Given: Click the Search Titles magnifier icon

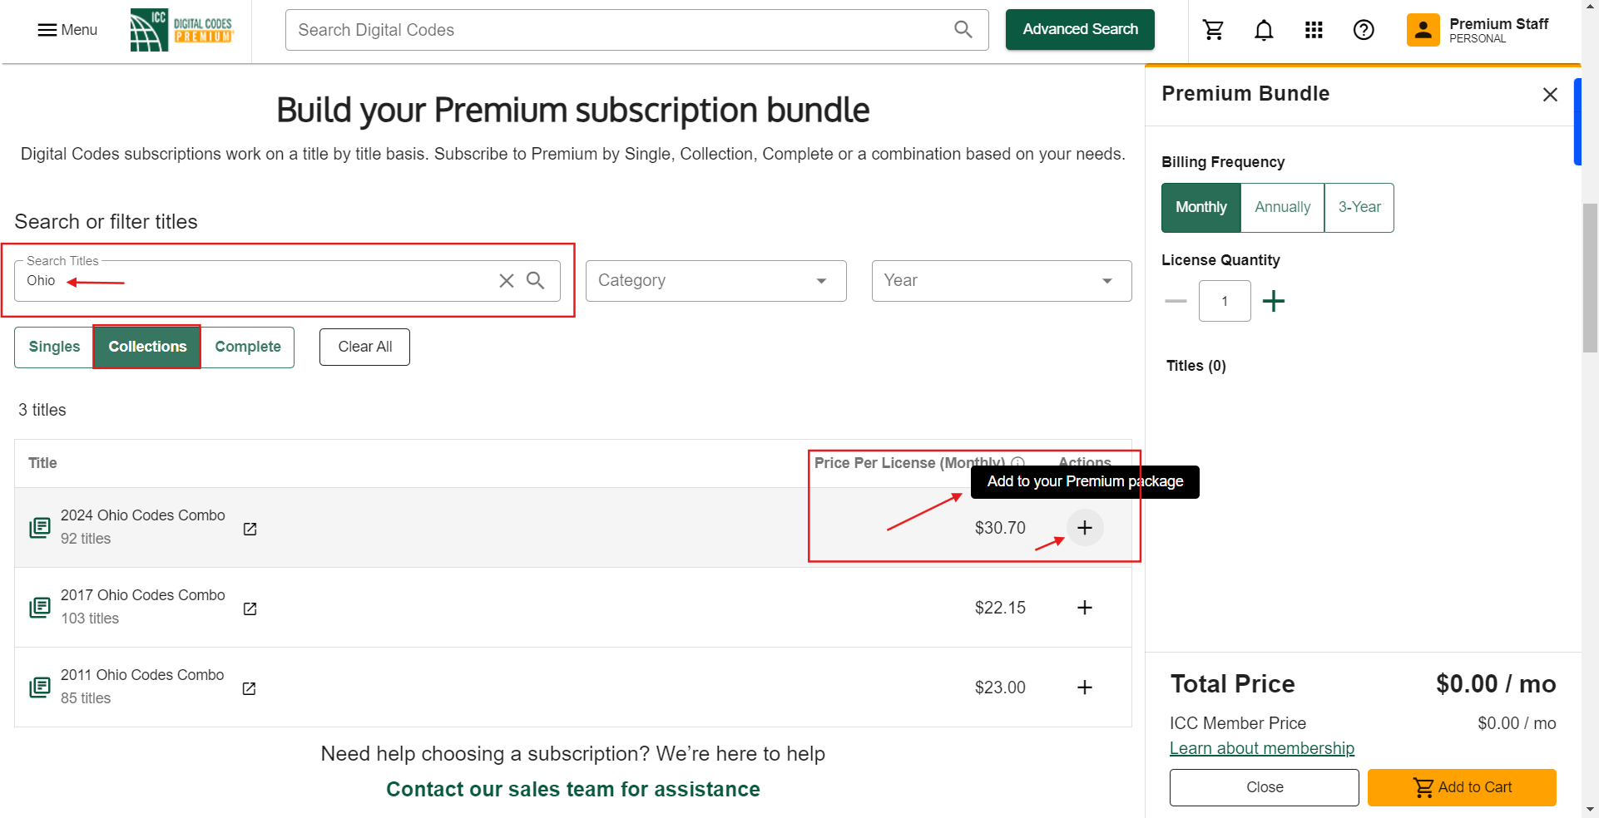Looking at the screenshot, I should (536, 281).
